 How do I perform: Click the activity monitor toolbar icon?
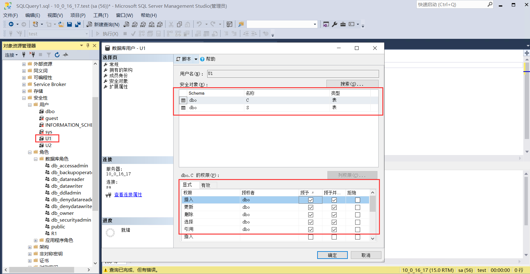(229, 24)
